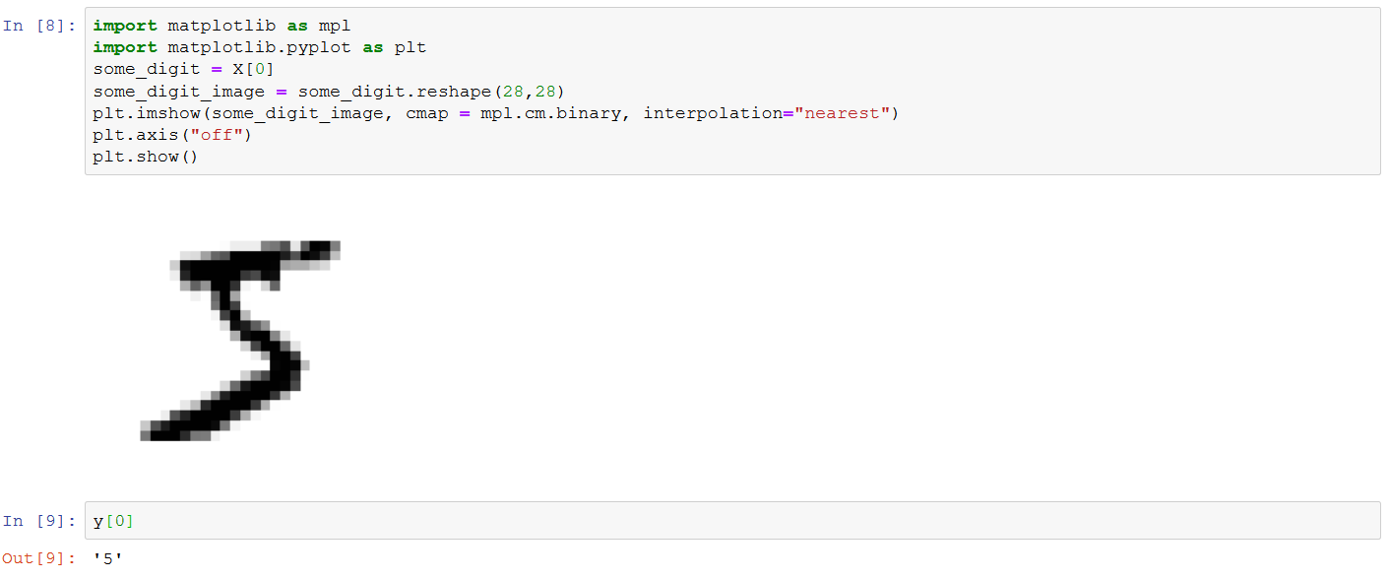Image resolution: width=1389 pixels, height=579 pixels.
Task: Click the 'some_digit = X[0]' line
Action: pyautogui.click(x=184, y=69)
